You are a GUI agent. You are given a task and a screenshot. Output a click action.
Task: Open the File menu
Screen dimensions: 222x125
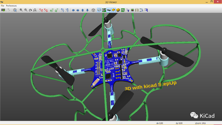click(x=3, y=6)
